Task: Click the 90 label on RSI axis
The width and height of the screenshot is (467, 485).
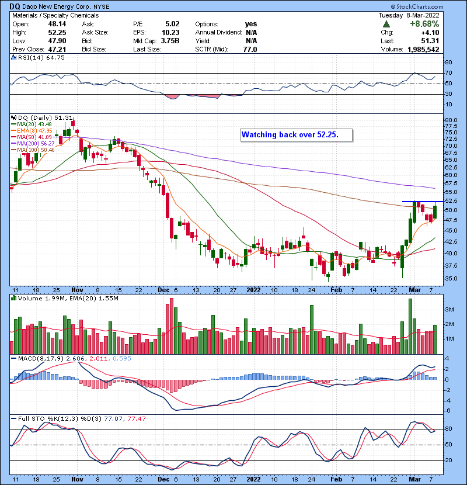Action: [448, 62]
